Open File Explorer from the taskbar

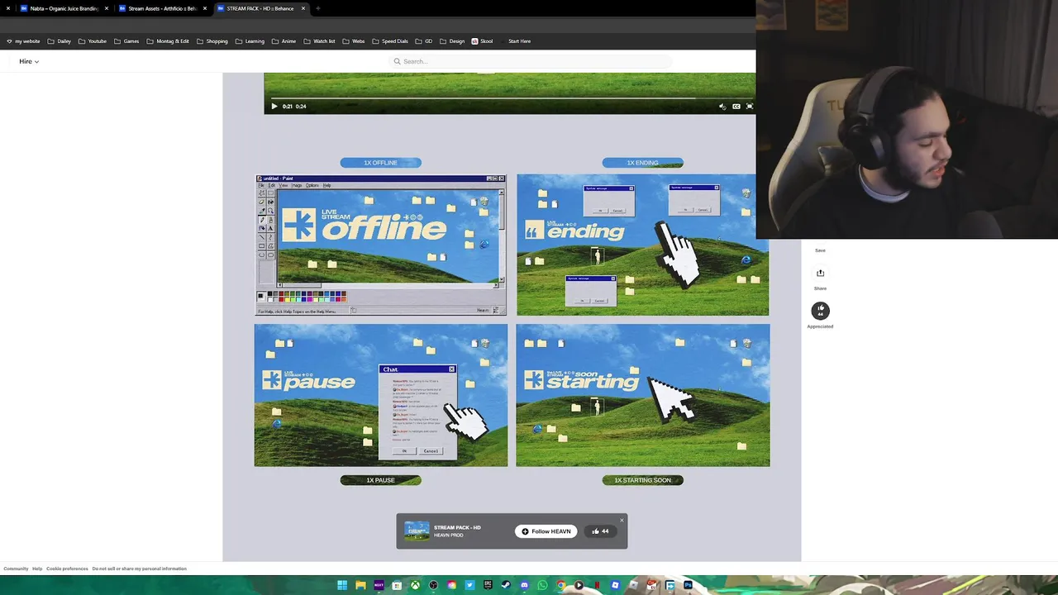[360, 585]
